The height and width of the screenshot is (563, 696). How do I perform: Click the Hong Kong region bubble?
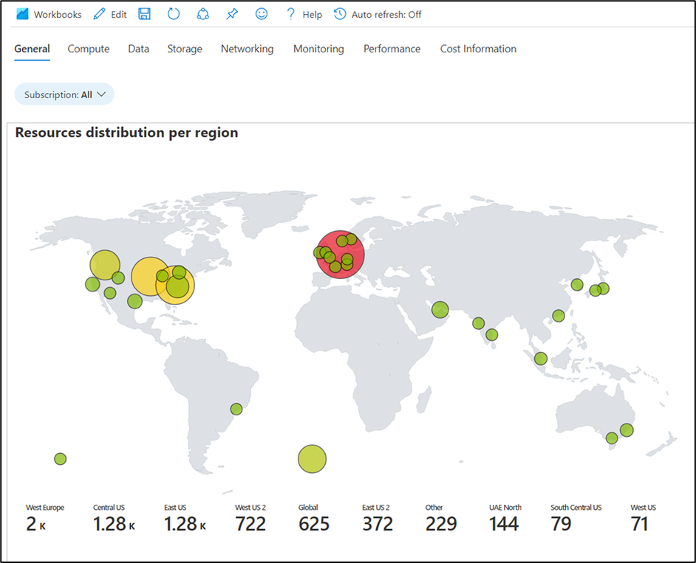coord(559,316)
